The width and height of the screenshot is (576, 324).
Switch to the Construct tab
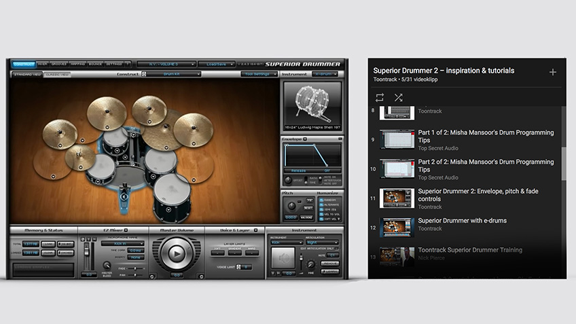pyautogui.click(x=24, y=65)
